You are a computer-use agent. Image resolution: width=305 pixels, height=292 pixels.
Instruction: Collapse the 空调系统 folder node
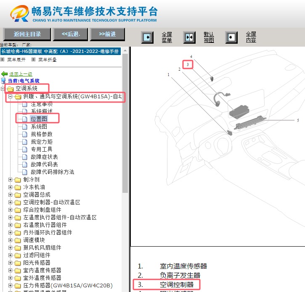tap(3, 89)
